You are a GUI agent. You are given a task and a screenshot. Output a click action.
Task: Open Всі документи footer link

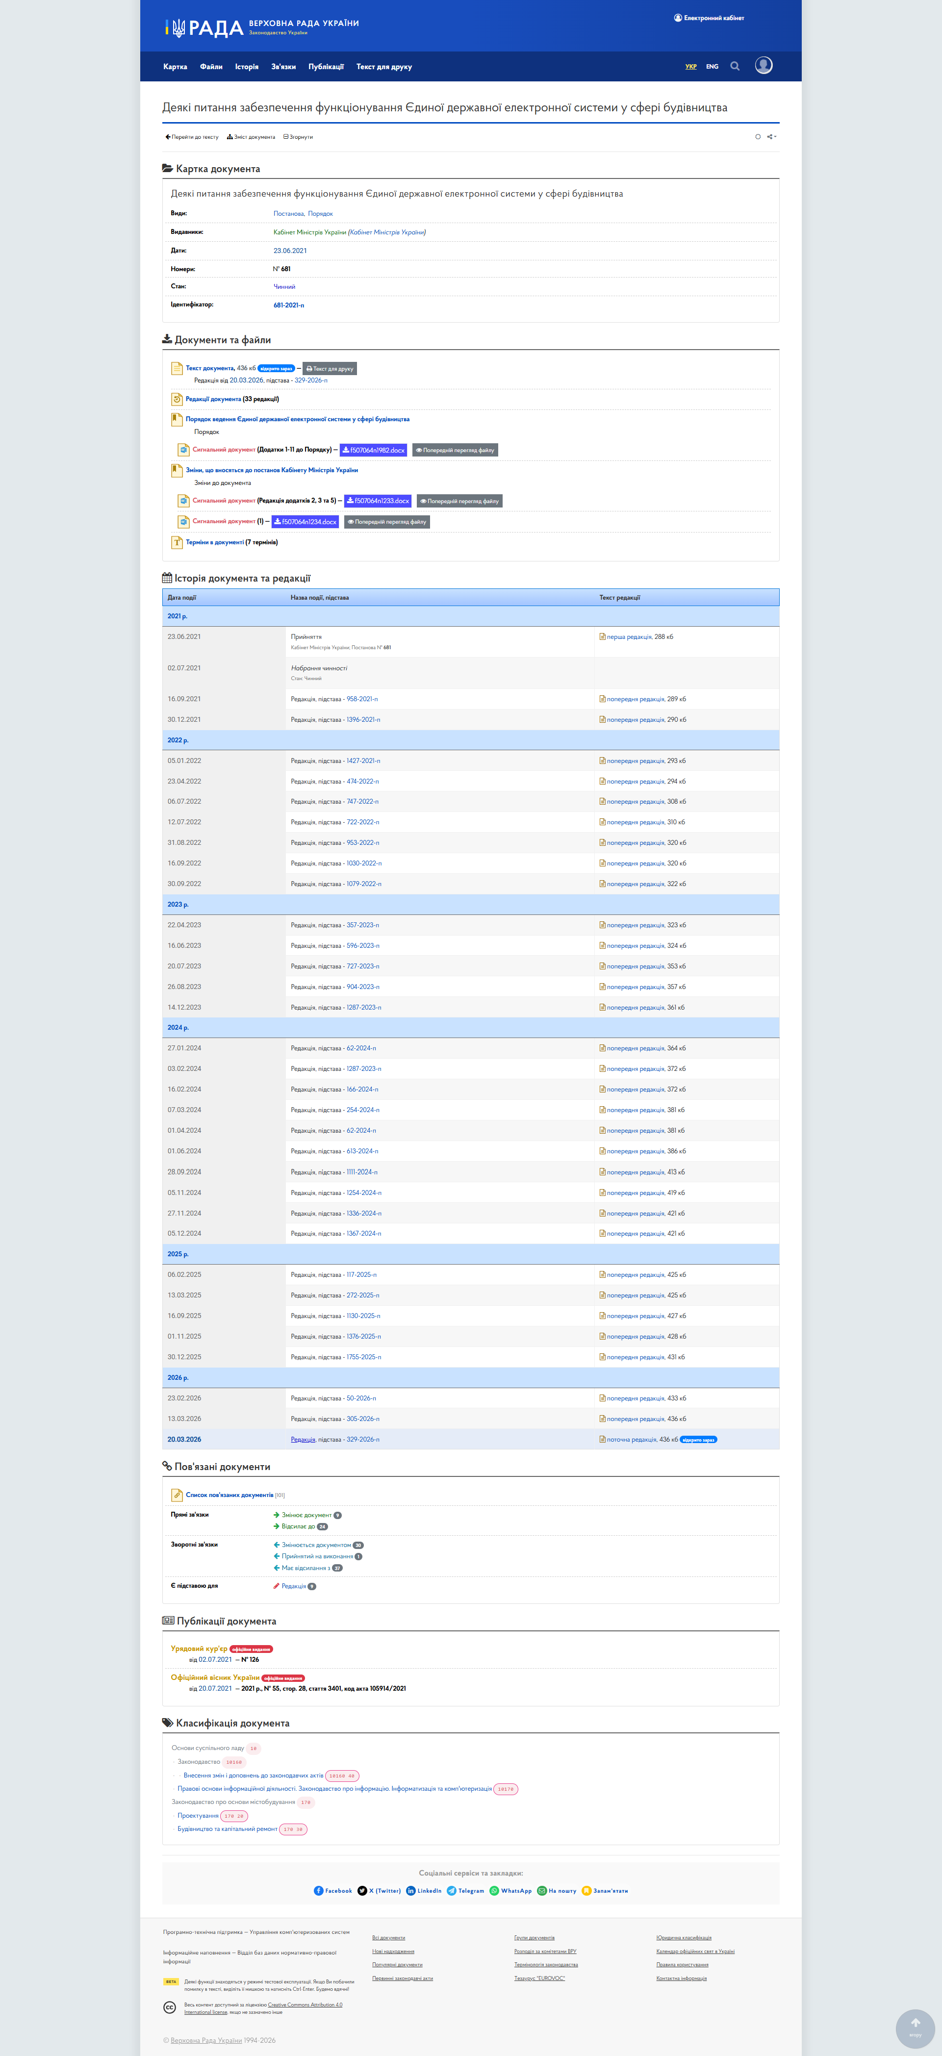tap(389, 1938)
